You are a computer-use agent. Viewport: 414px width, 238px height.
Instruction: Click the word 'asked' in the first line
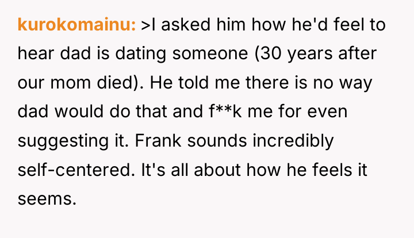186,25
